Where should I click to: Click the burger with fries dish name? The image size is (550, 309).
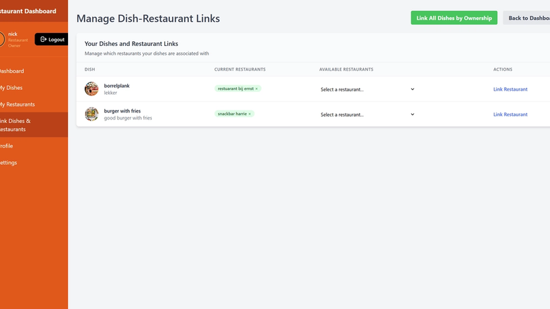(x=122, y=111)
